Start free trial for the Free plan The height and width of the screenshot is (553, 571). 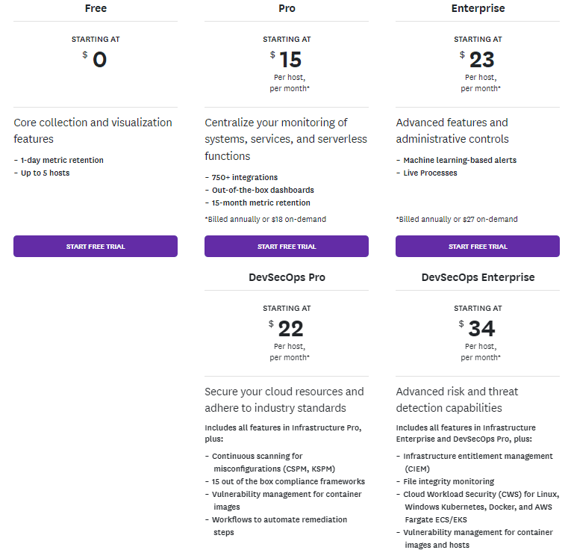(96, 247)
